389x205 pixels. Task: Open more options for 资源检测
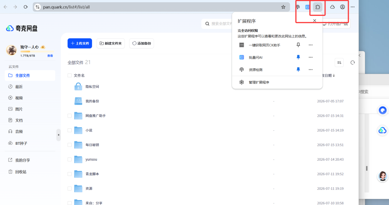coord(311,70)
